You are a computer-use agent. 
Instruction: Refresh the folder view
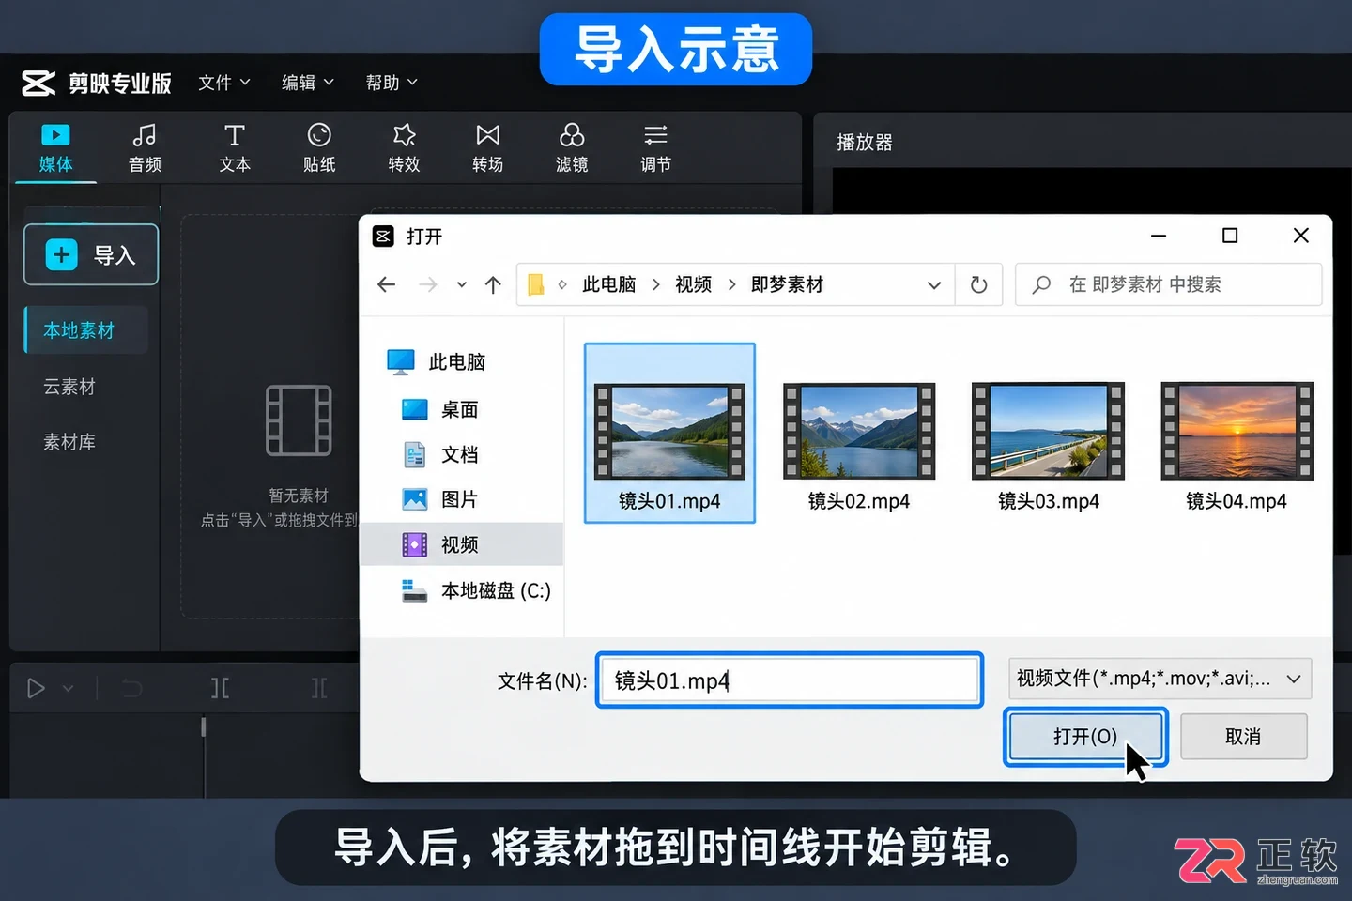tap(978, 284)
